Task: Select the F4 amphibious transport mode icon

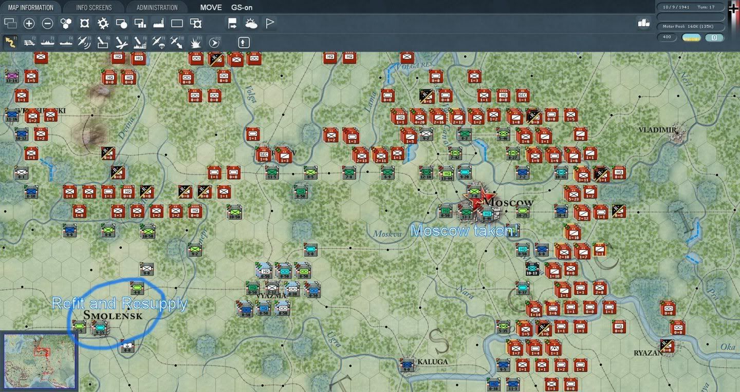Action: [66, 43]
